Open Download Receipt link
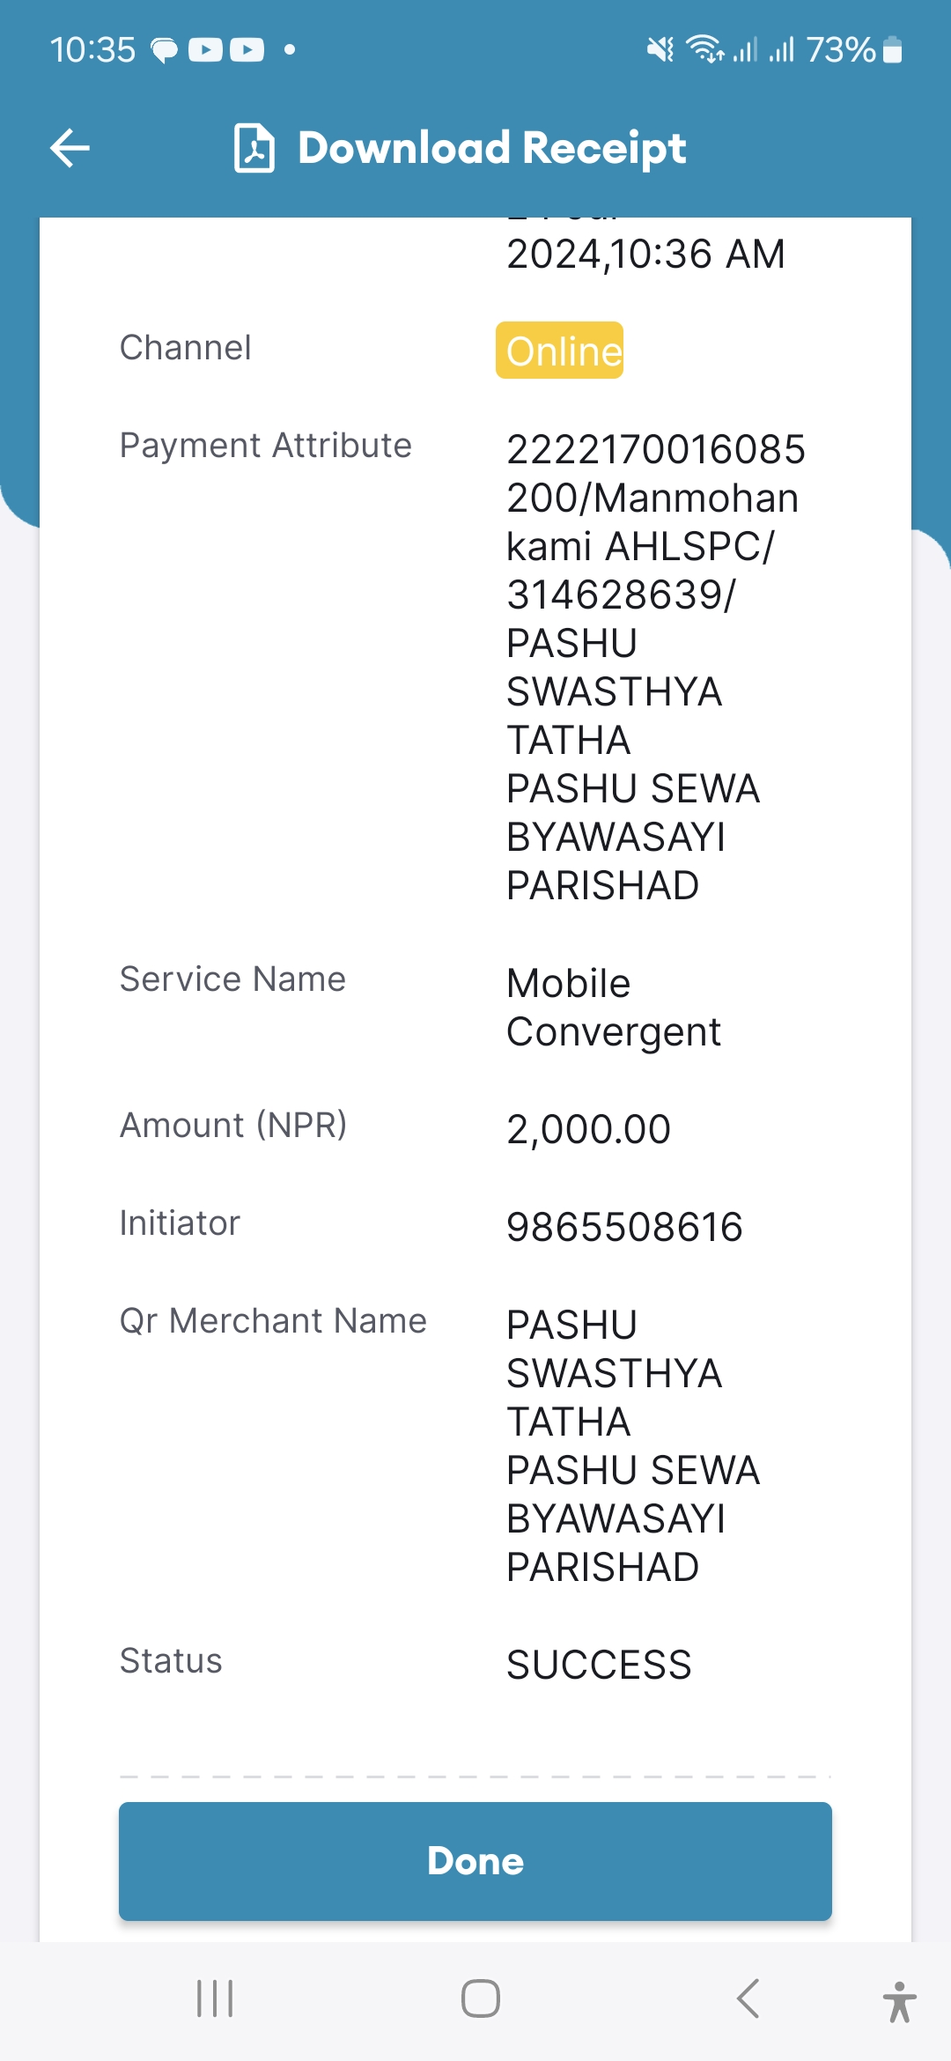 [491, 148]
